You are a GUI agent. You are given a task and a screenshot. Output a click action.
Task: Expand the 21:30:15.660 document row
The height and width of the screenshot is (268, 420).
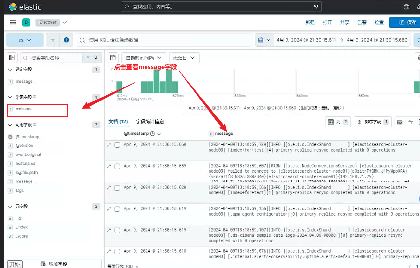[109, 145]
